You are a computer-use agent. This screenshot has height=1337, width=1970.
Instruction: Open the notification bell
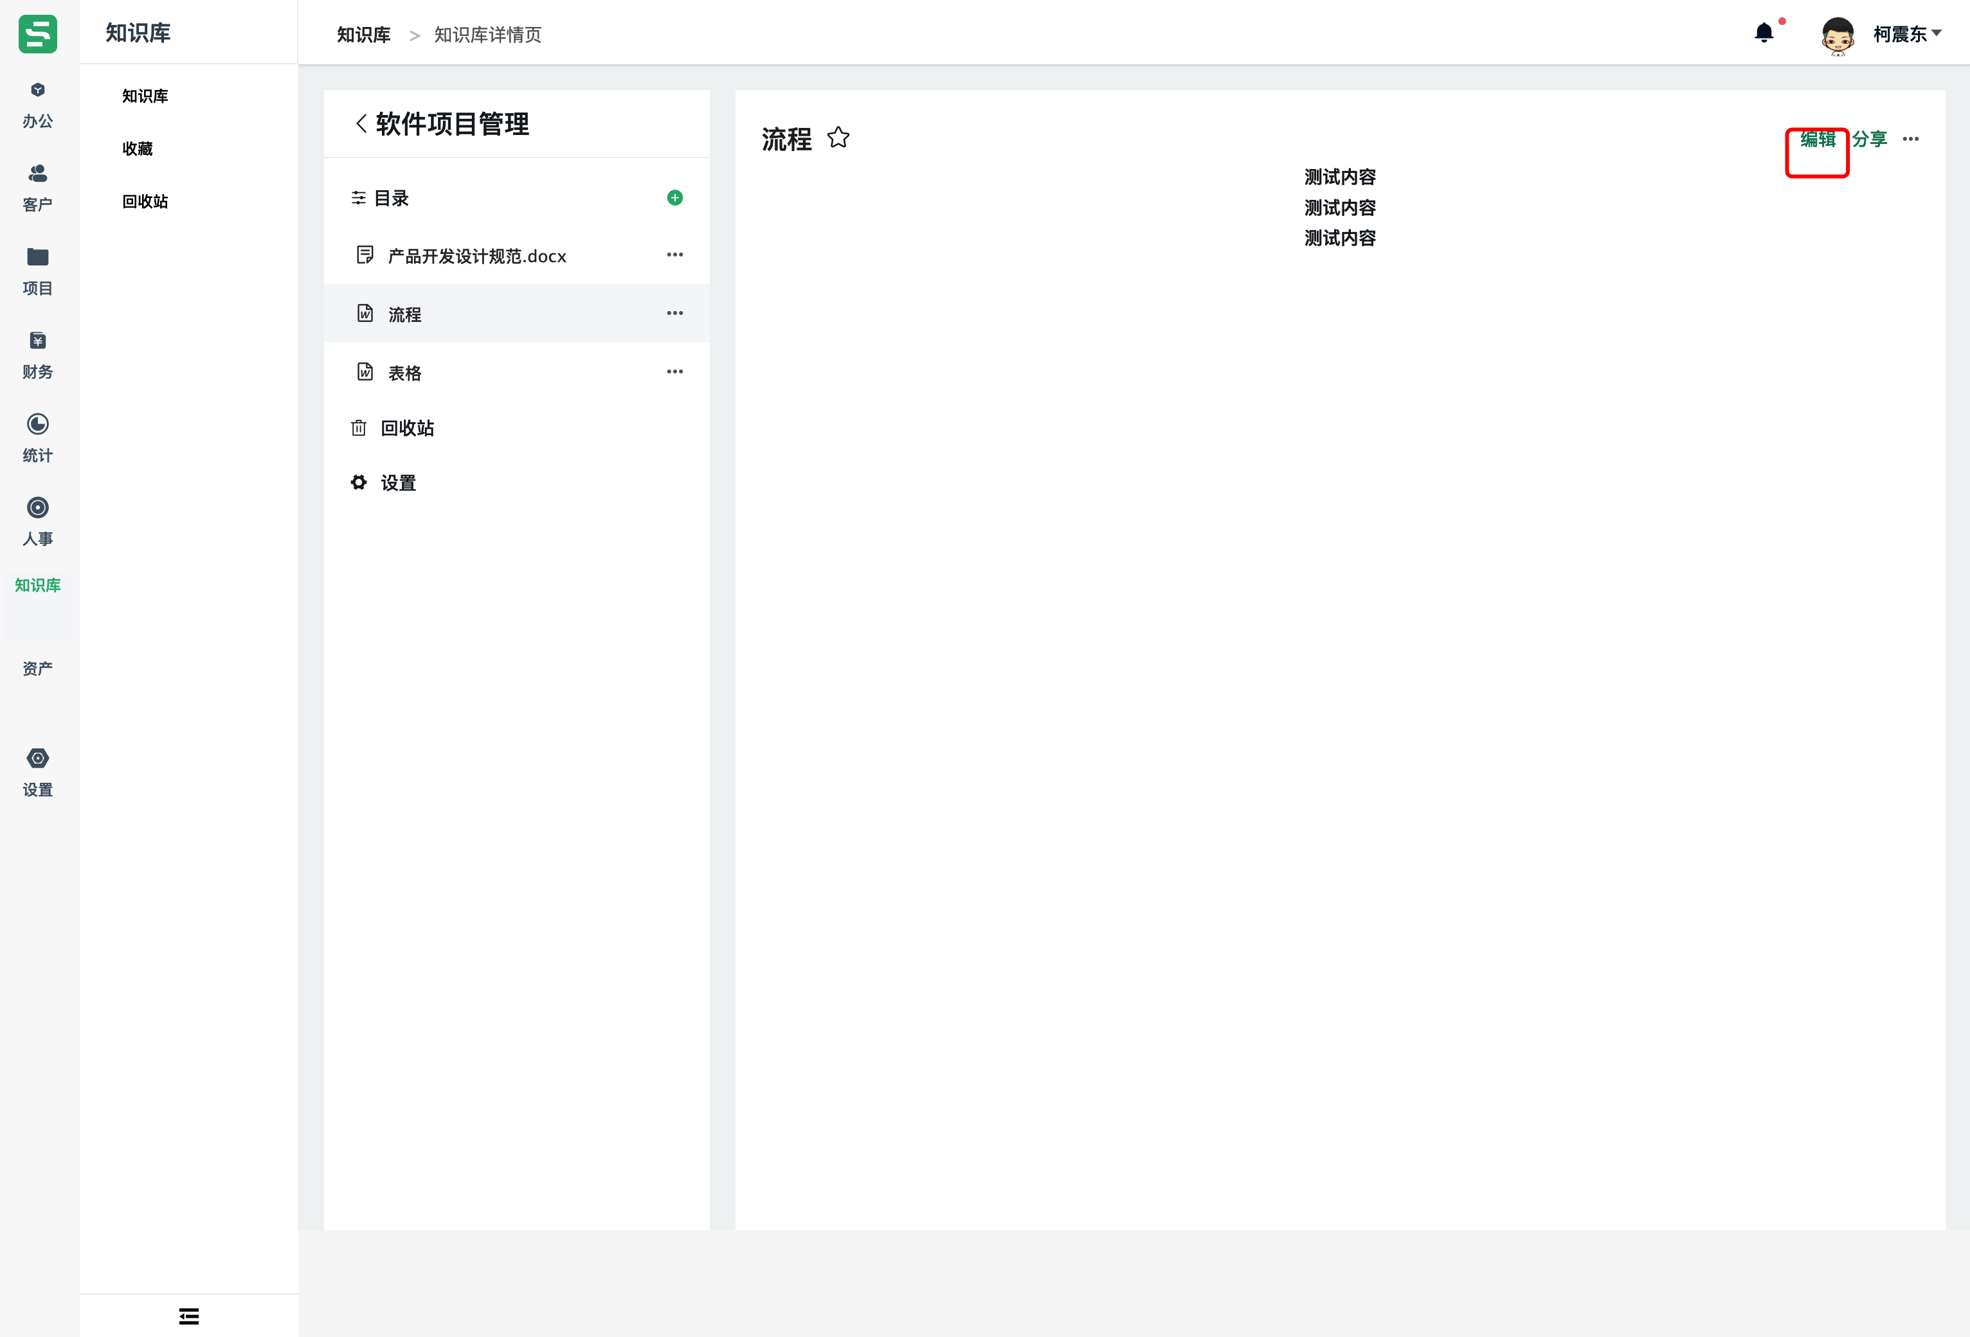tap(1764, 33)
